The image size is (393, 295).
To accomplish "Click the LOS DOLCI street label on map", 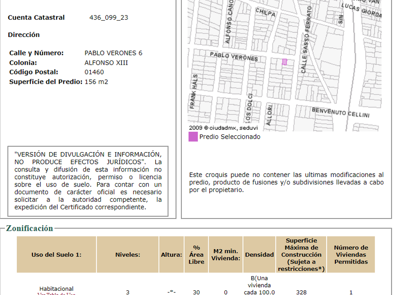I will pyautogui.click(x=249, y=109).
